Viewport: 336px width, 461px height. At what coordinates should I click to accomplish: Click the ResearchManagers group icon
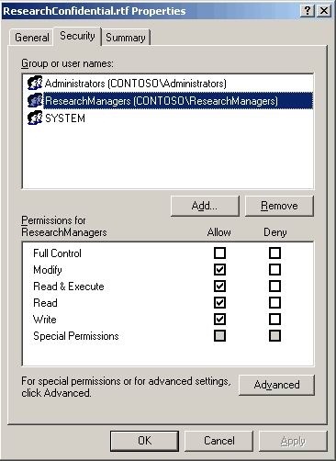click(x=35, y=100)
